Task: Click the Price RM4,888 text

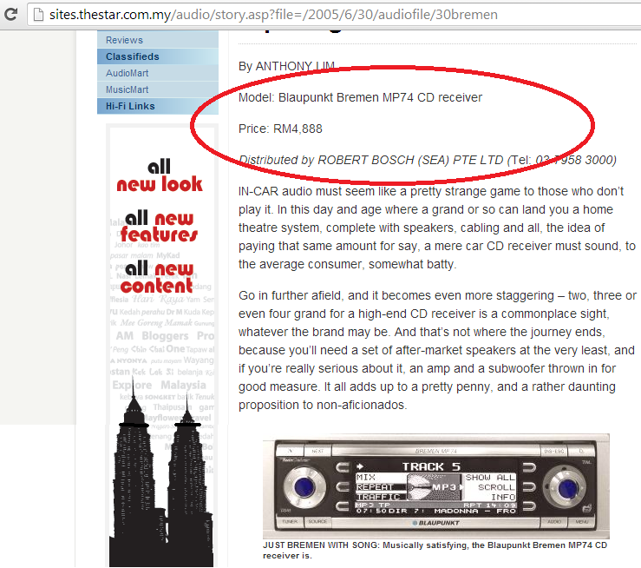Action: (280, 129)
